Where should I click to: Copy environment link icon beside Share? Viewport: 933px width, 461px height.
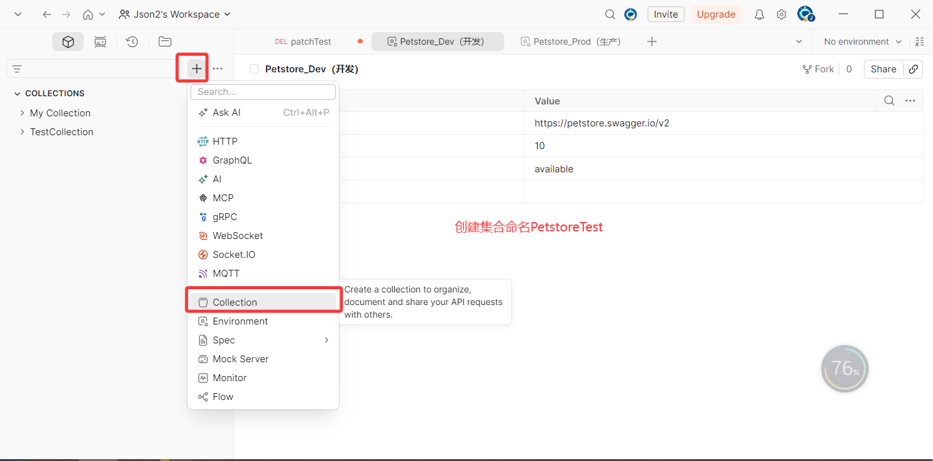point(914,69)
